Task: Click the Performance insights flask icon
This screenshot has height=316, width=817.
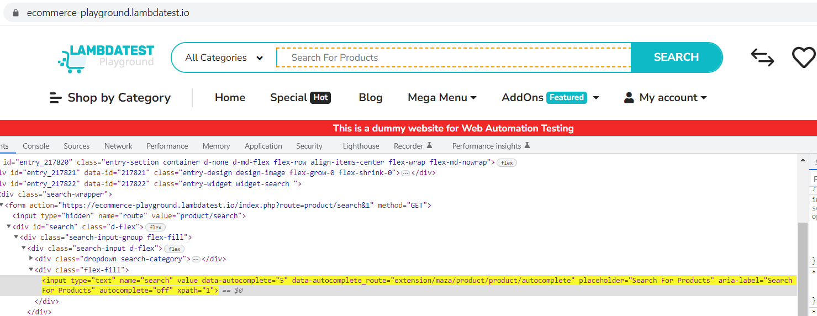Action: pos(527,146)
